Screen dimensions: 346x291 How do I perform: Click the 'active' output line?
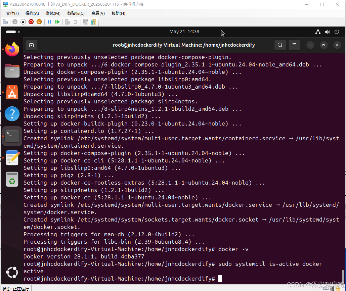pyautogui.click(x=34, y=272)
